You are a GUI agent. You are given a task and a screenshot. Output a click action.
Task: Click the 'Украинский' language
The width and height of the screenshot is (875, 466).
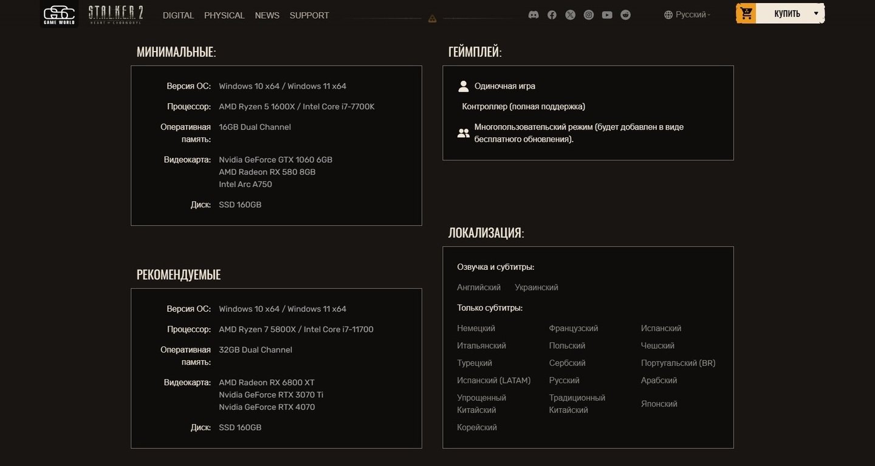537,287
